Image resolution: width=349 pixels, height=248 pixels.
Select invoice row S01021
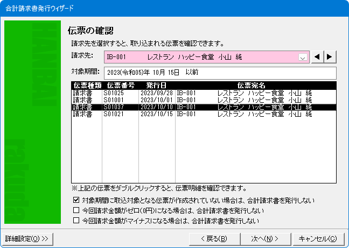(x=204, y=114)
